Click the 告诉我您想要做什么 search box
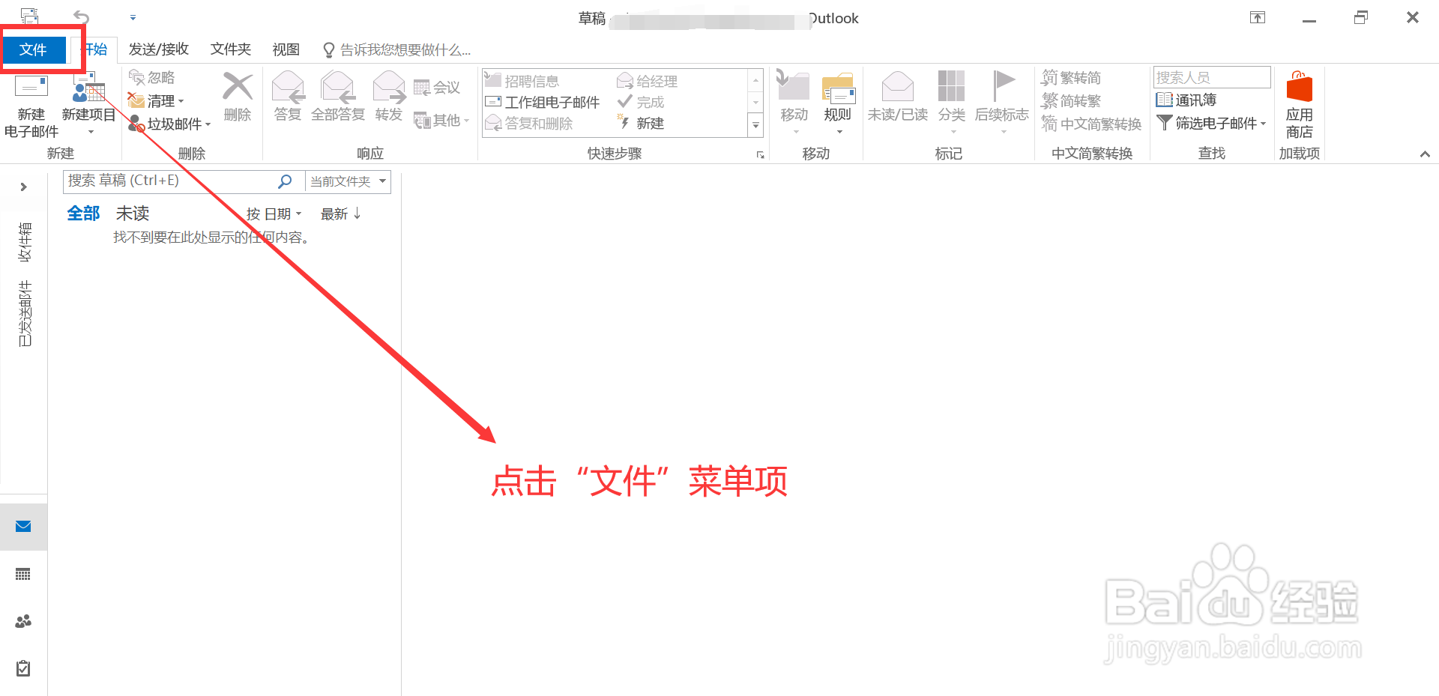Image resolution: width=1439 pixels, height=696 pixels. (x=397, y=50)
